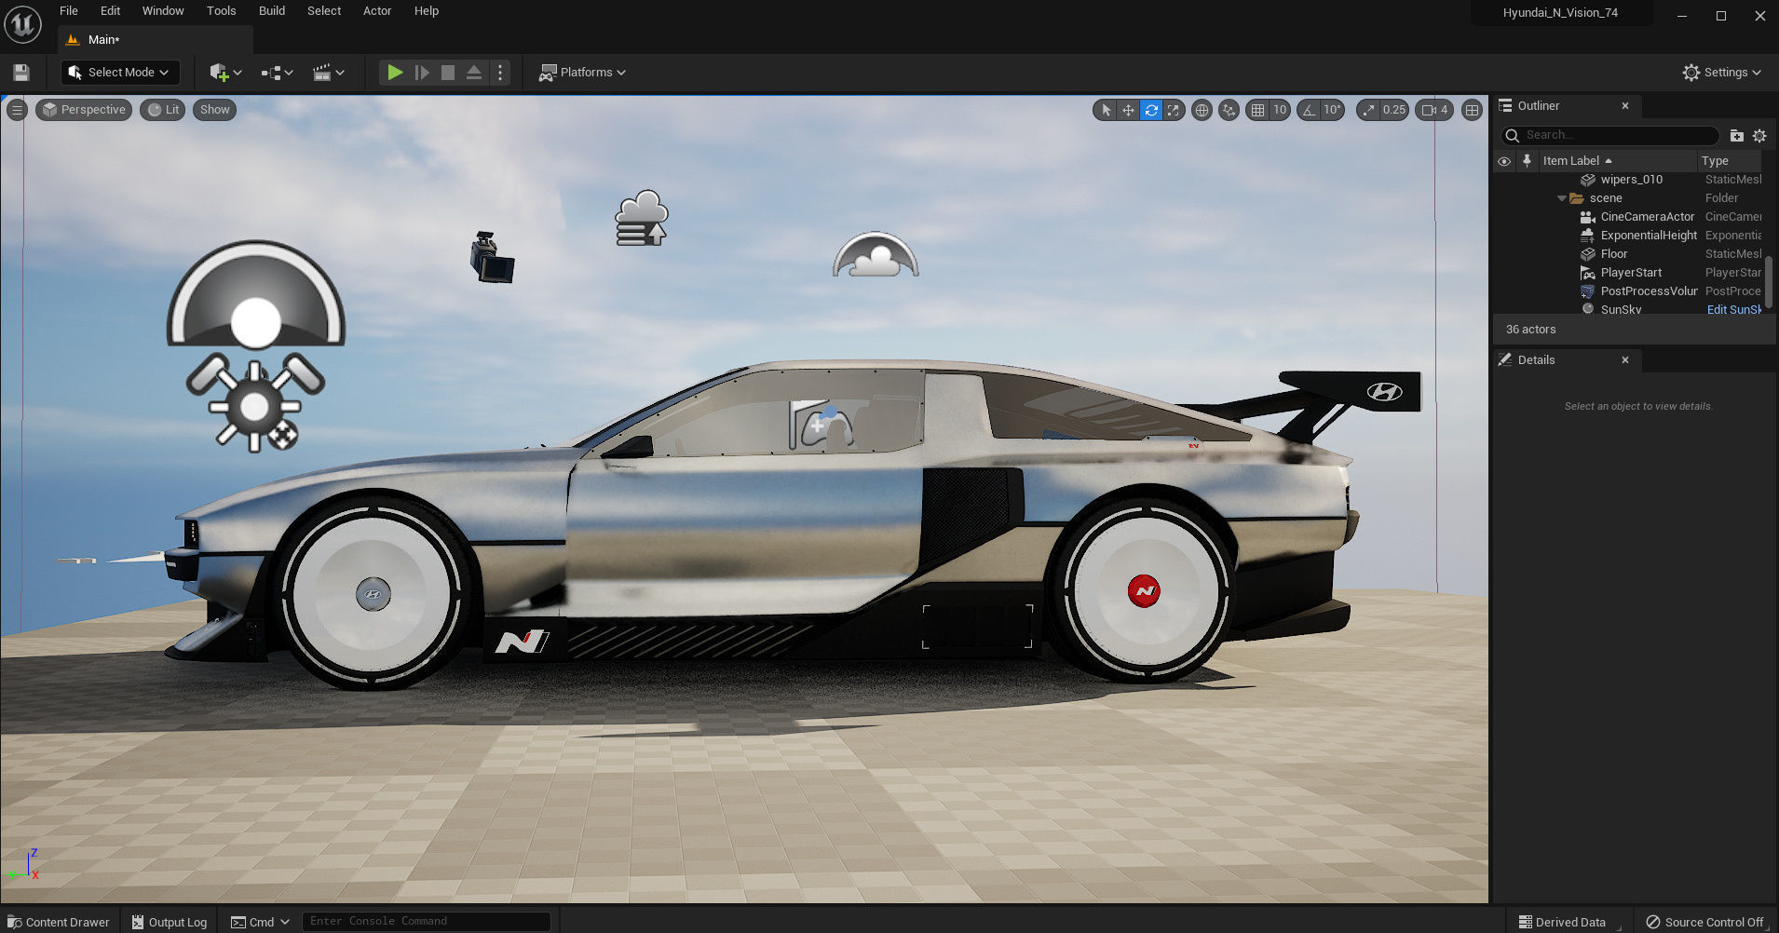Image resolution: width=1779 pixels, height=933 pixels.
Task: Open the Output Log
Action: point(170,922)
